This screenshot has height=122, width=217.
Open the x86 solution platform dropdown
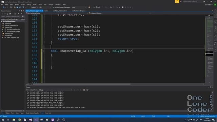[45, 7]
